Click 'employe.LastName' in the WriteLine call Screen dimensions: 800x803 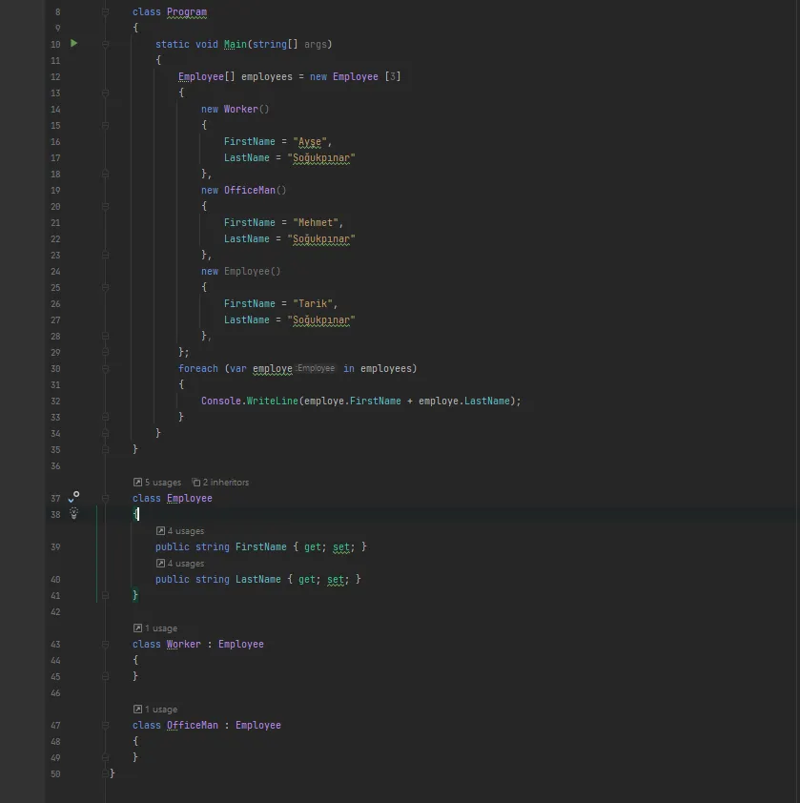(x=464, y=401)
